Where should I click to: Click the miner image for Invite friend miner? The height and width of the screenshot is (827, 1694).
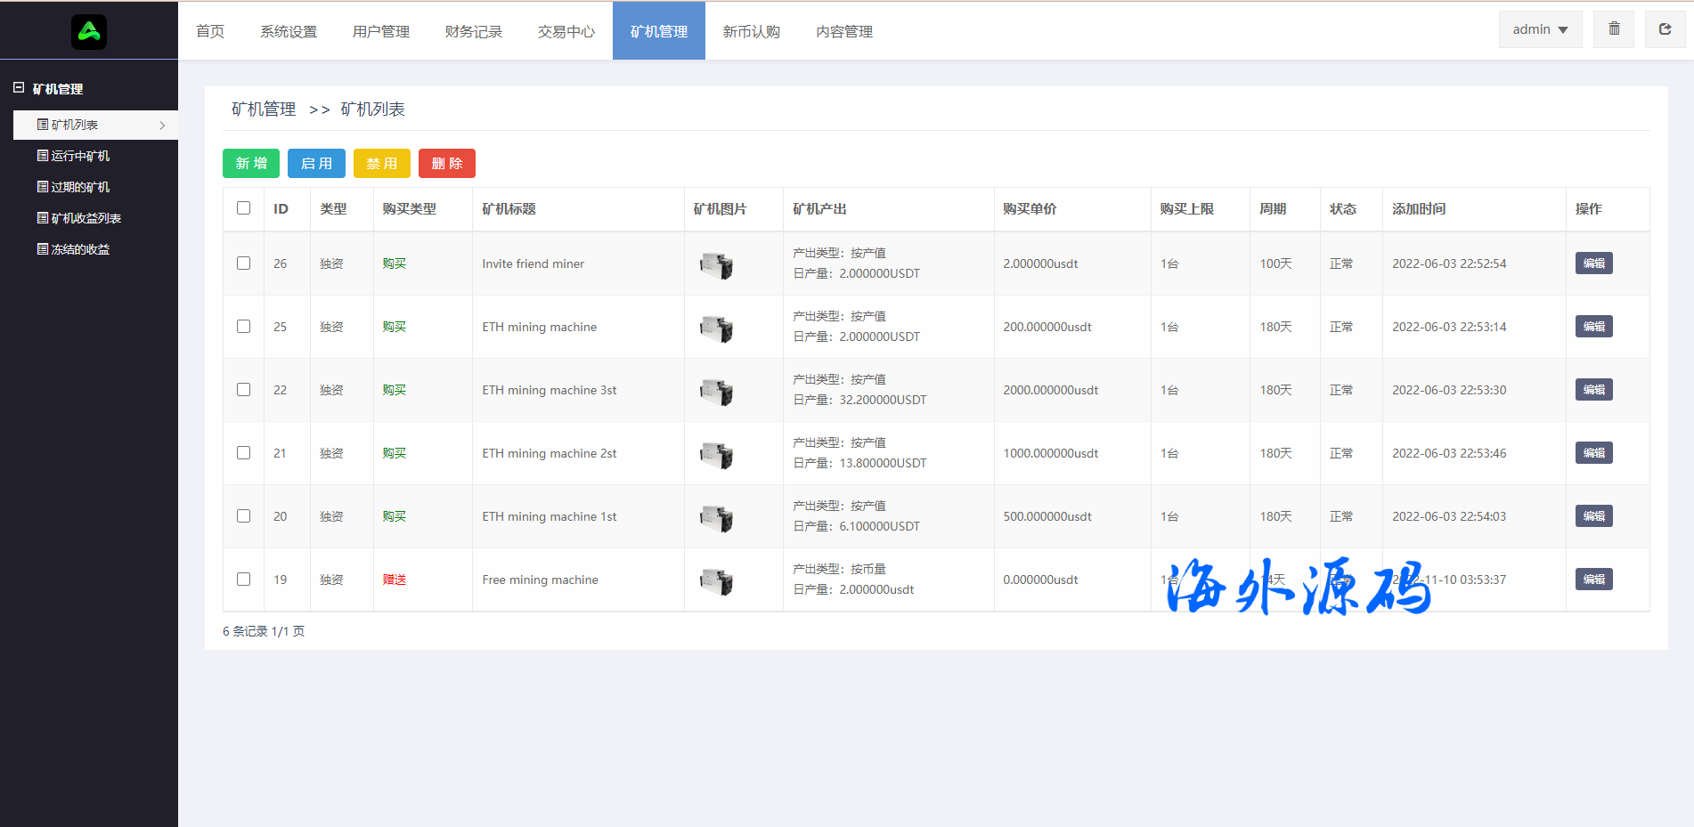coord(716,264)
